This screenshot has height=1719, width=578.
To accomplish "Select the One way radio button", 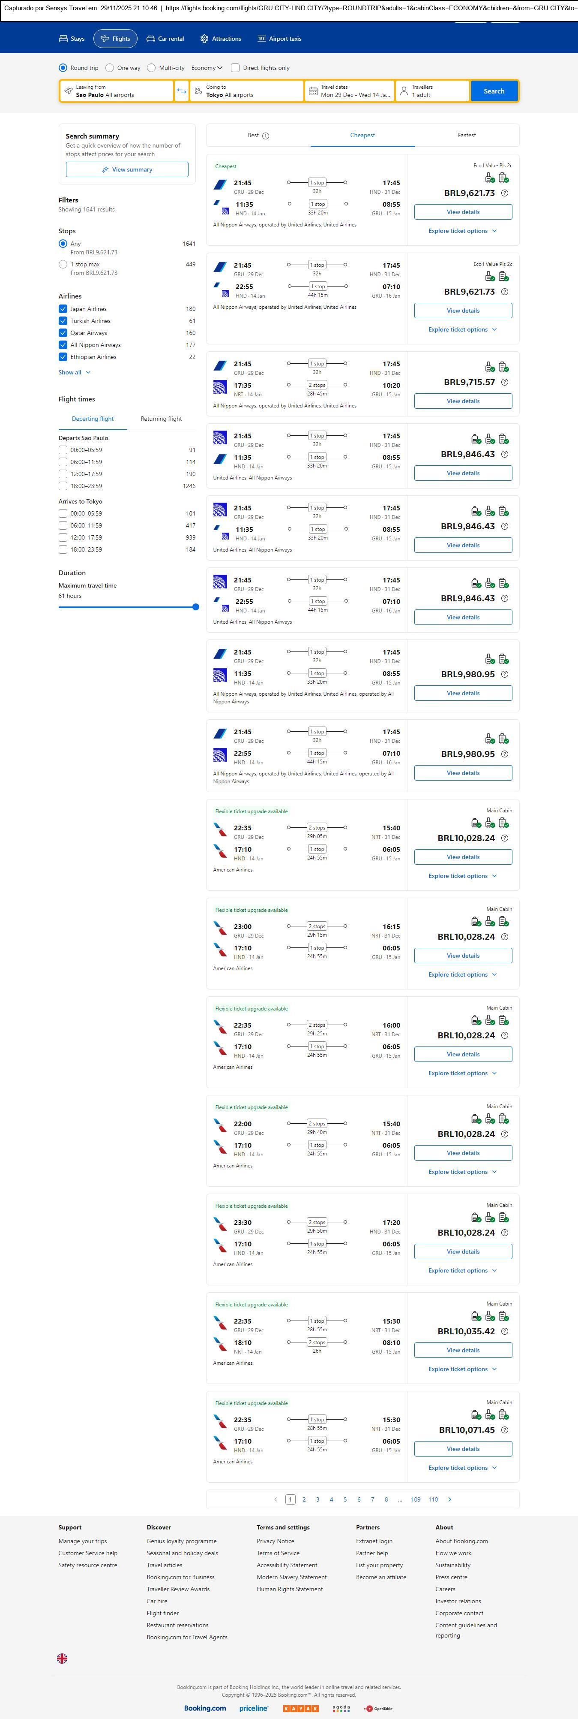I will (110, 68).
